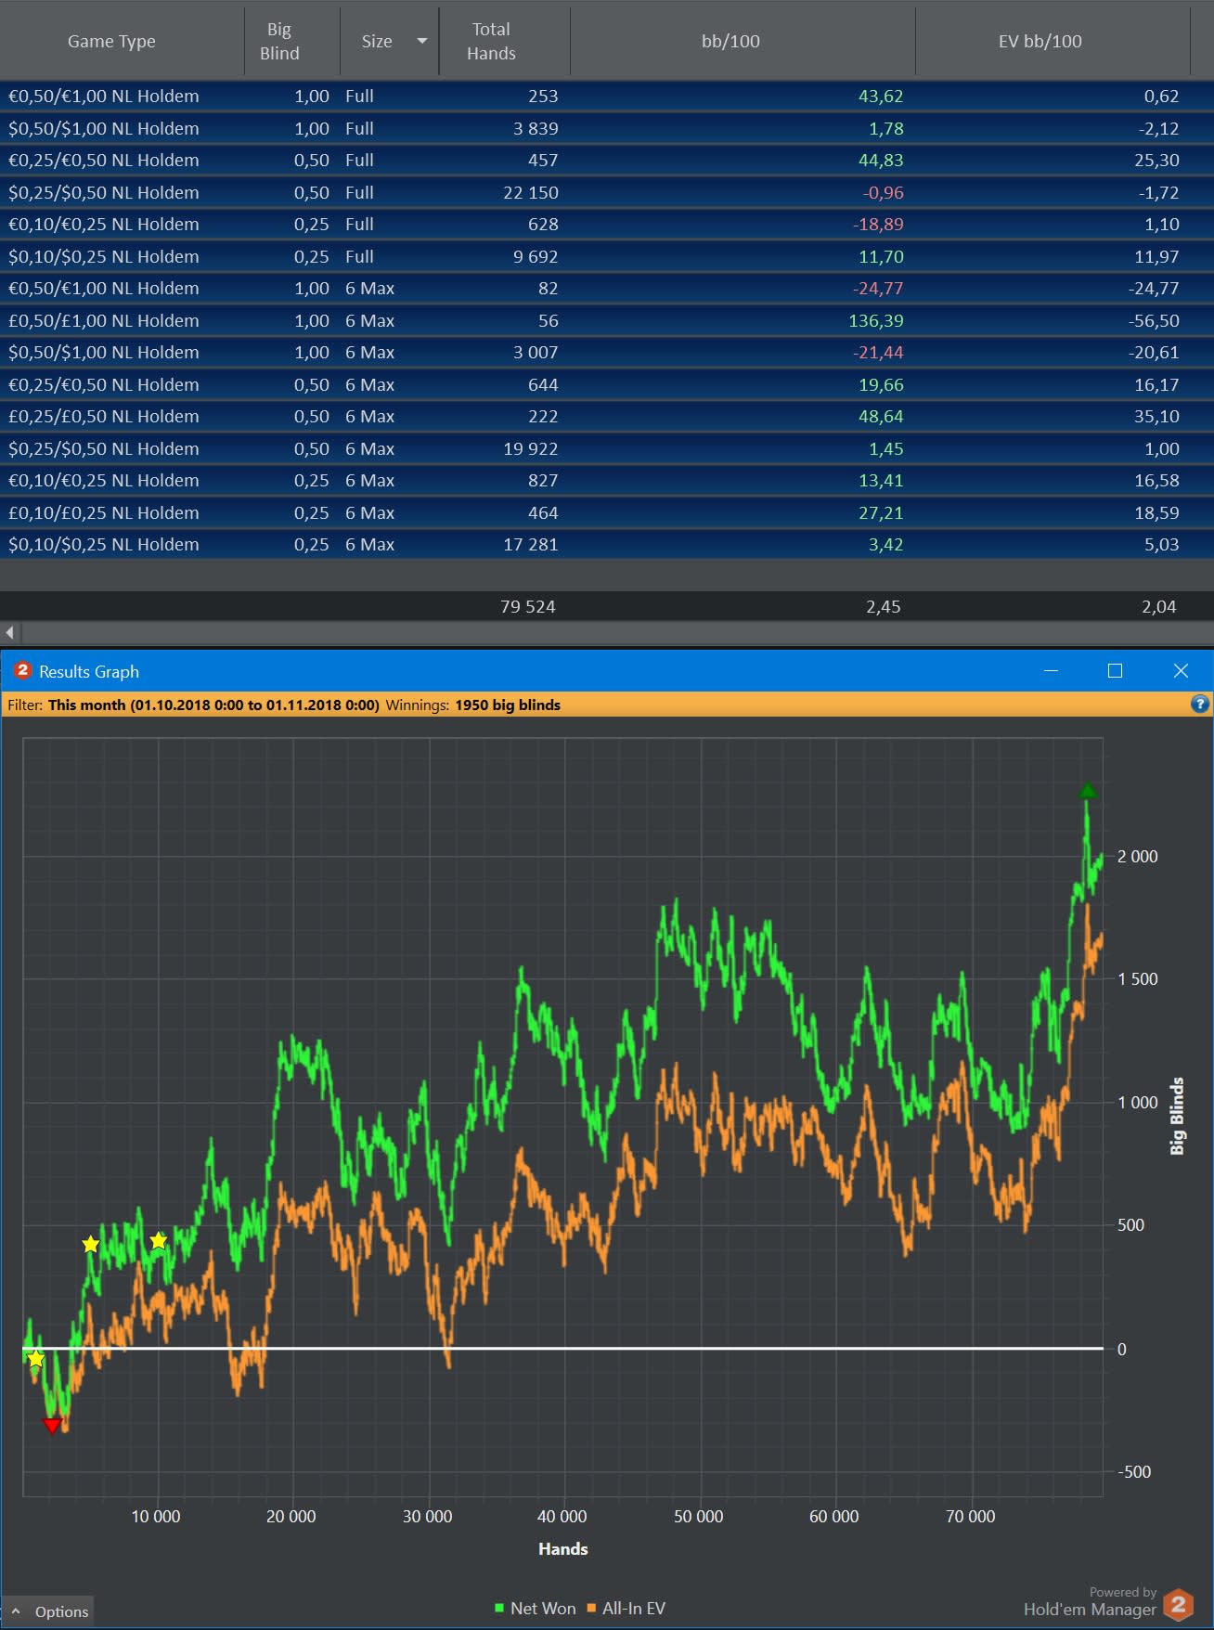This screenshot has width=1214, height=1630.
Task: Select the $0,50/$1,00 NL Holdem Full row
Action: point(607,128)
